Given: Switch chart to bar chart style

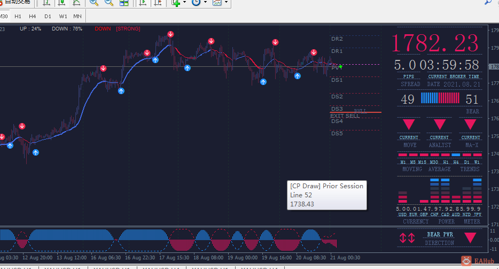Looking at the screenshot, I should [46, 3].
